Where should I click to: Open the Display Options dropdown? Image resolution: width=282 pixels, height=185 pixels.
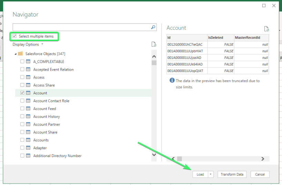pos(28,44)
